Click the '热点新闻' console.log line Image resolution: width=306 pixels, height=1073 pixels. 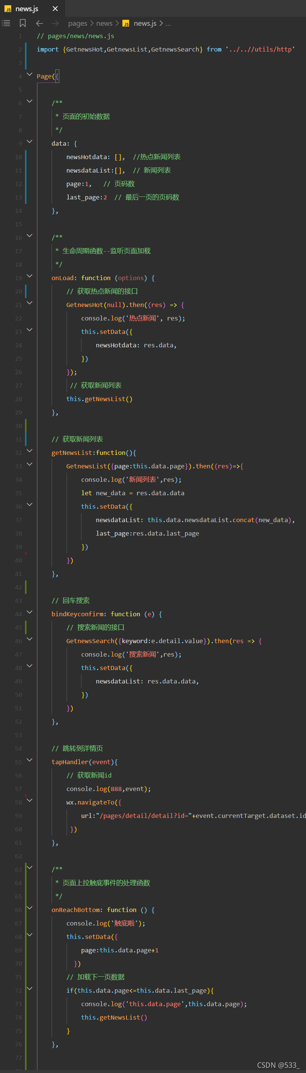pyautogui.click(x=133, y=318)
